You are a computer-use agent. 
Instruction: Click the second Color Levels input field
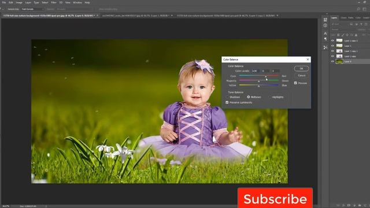coord(265,70)
